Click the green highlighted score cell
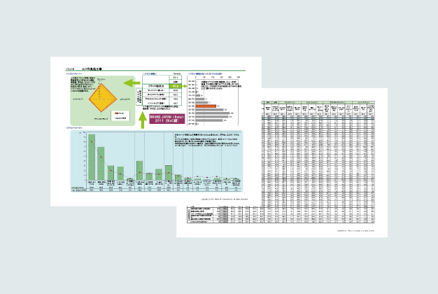Viewport: 438px width, 294px height. (x=175, y=85)
